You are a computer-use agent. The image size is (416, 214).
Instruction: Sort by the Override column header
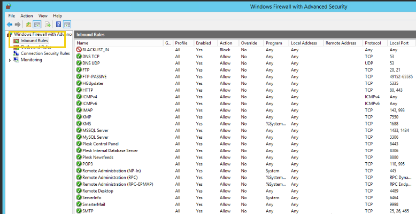point(251,43)
